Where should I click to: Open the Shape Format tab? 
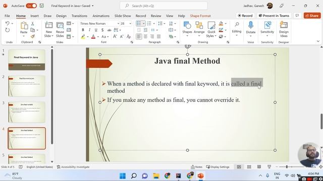click(200, 16)
